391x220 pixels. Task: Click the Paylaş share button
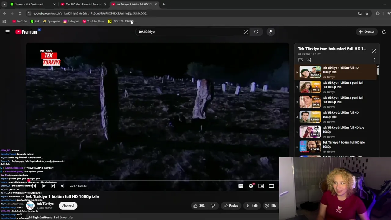pyautogui.click(x=231, y=206)
